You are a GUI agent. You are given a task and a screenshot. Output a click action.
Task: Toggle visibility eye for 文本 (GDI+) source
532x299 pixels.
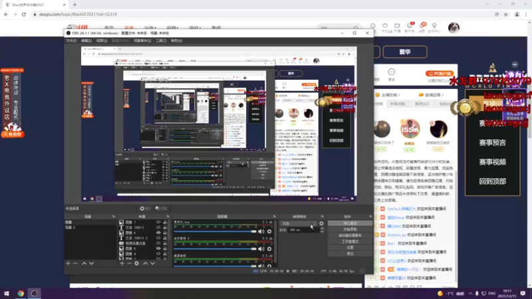coord(158,227)
